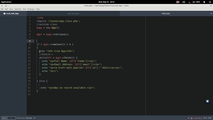Open the Selection menu
The height and width of the screenshot is (120, 213).
coord(18,9)
